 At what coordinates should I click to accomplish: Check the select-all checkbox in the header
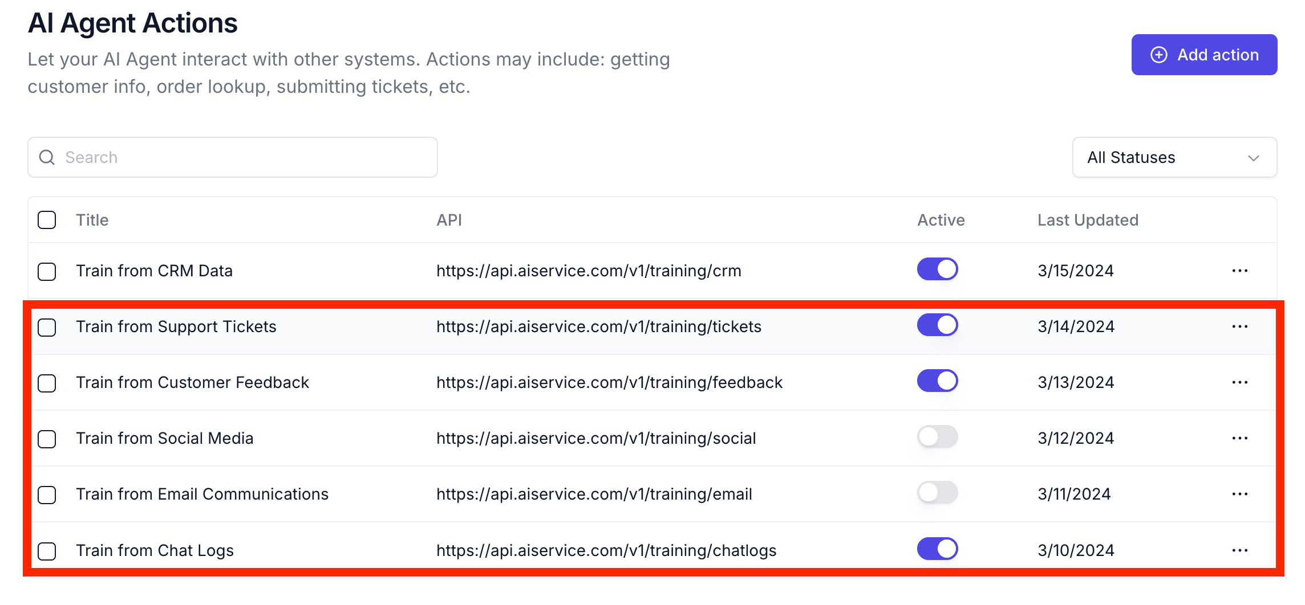pos(47,220)
